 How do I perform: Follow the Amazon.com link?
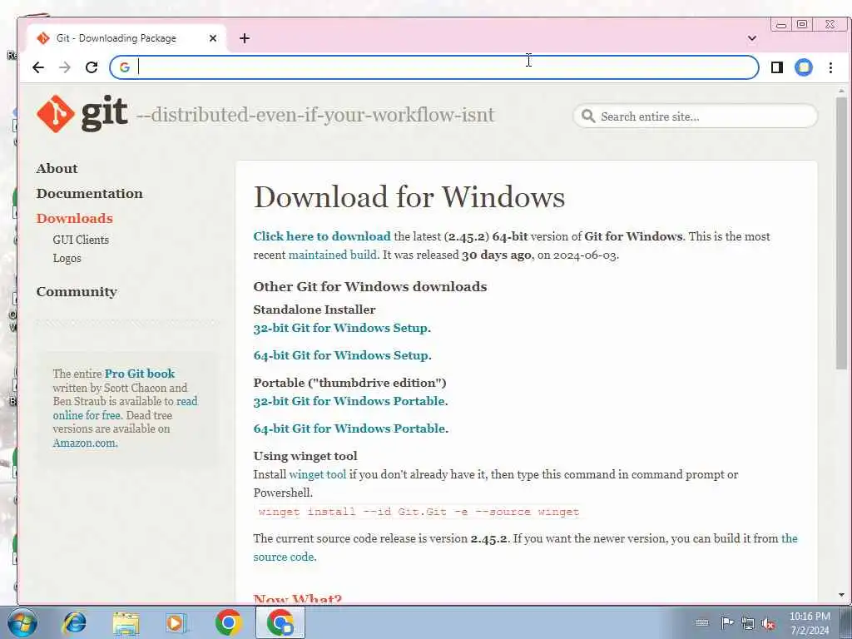(85, 443)
